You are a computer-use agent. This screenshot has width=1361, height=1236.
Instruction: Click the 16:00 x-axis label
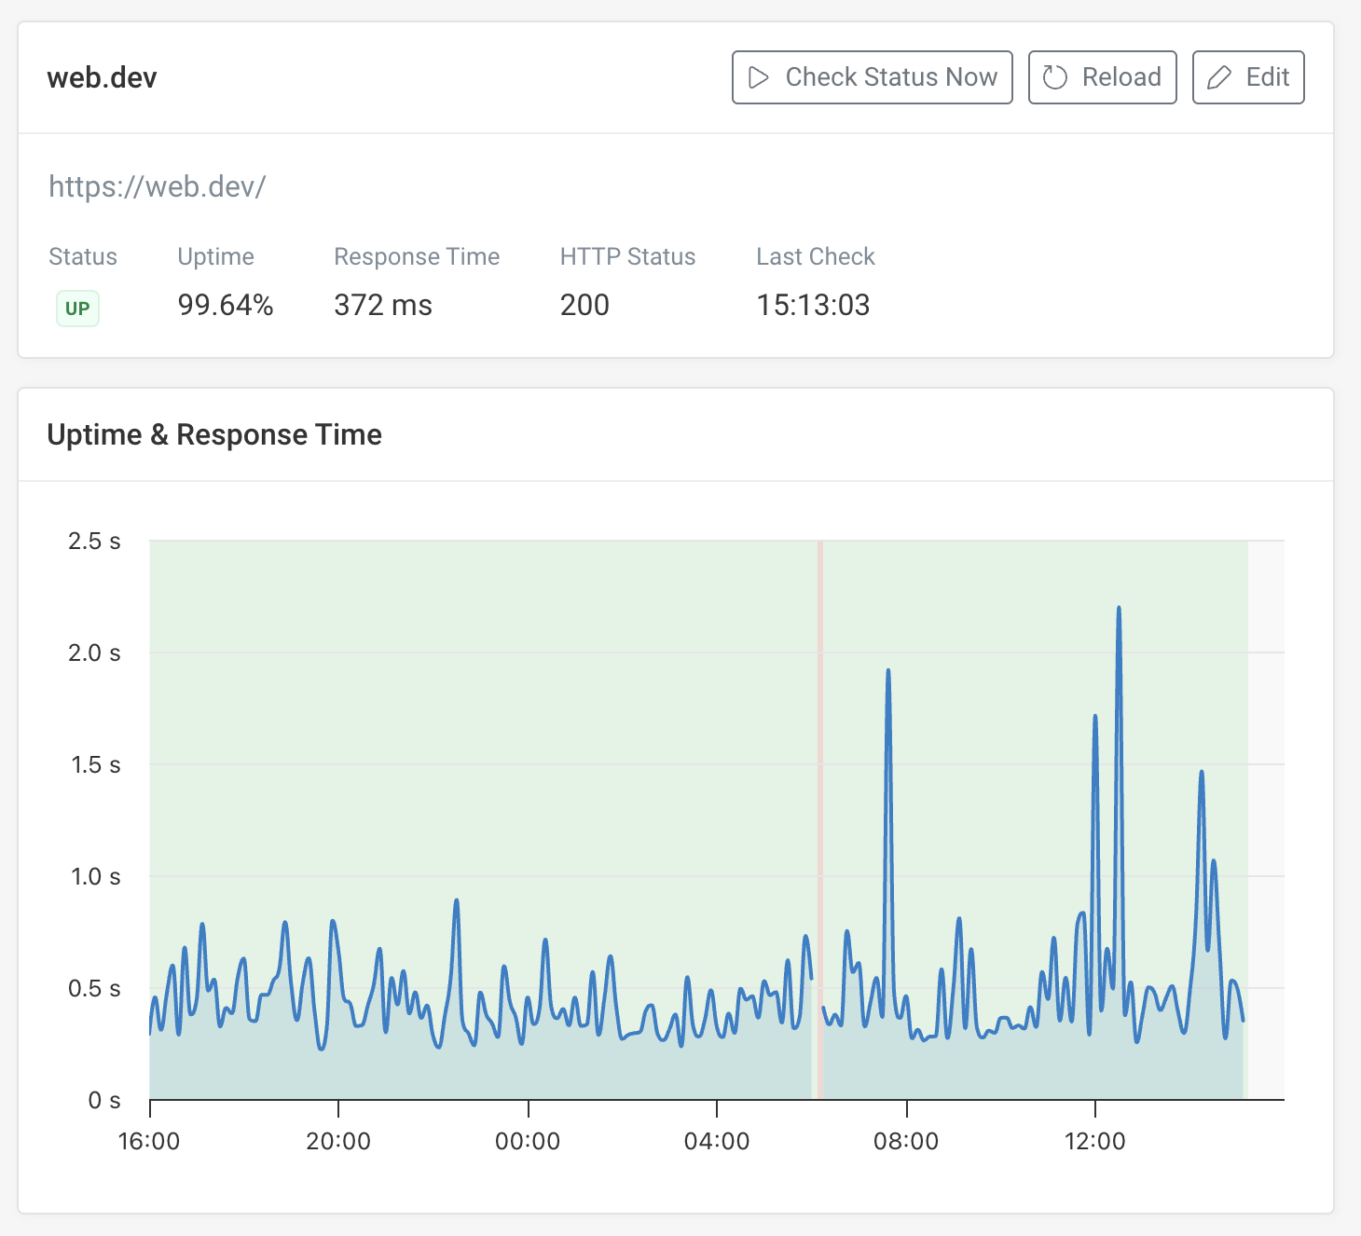pyautogui.click(x=149, y=1141)
